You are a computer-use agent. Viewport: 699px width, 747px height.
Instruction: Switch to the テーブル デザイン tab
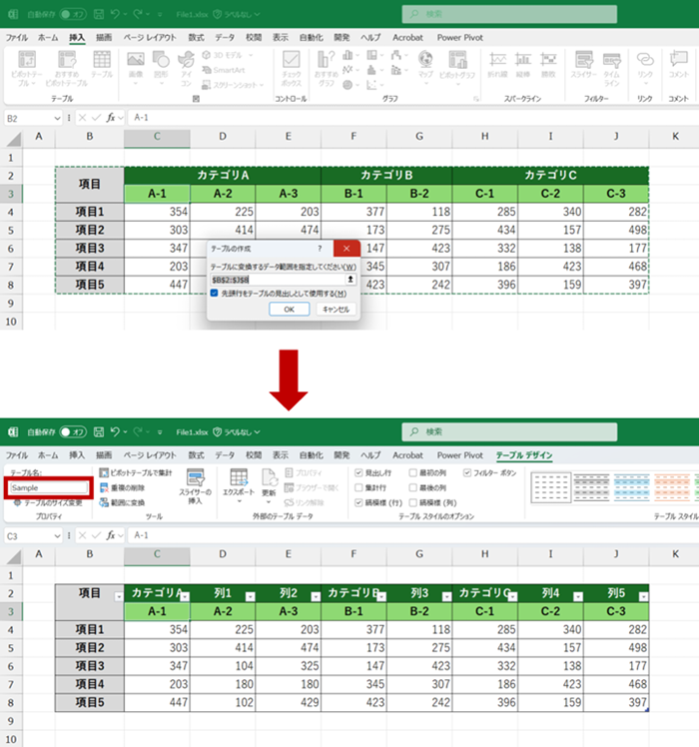(x=524, y=455)
